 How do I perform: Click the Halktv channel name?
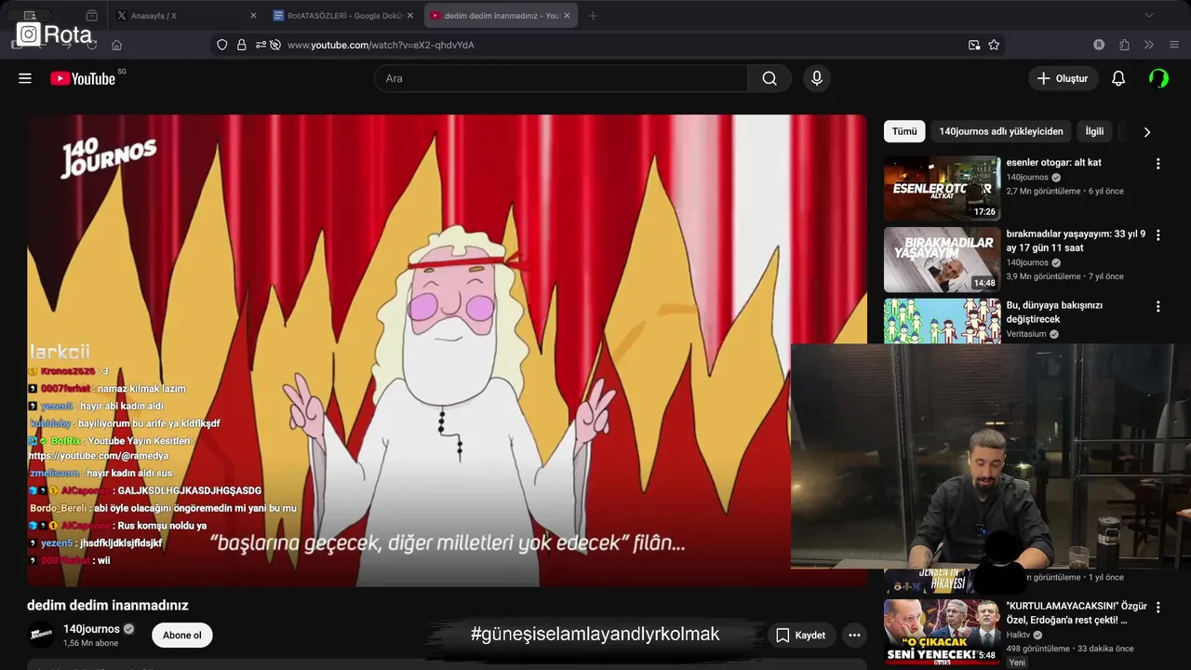click(1018, 635)
